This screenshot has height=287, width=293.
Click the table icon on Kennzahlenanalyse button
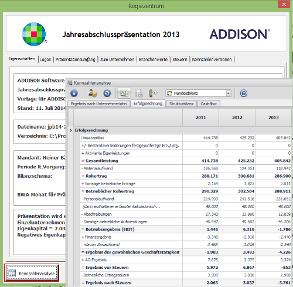(x=12, y=273)
